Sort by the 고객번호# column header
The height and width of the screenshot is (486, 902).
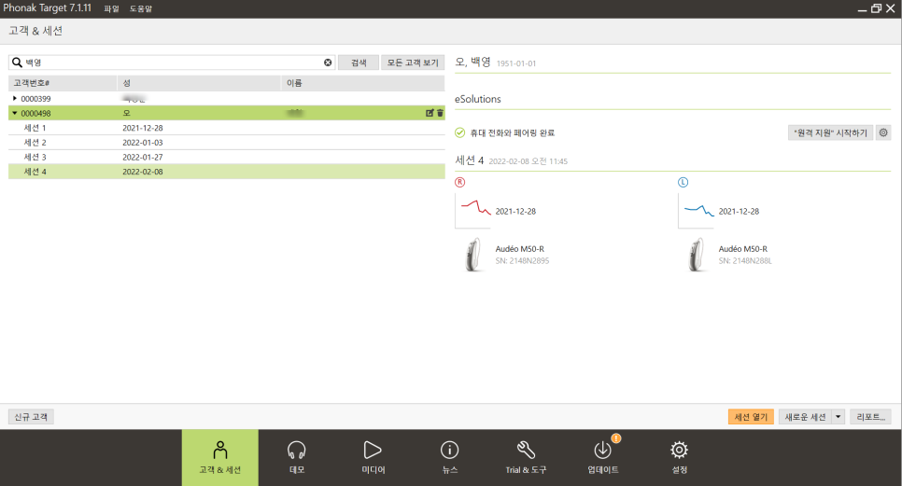[x=63, y=83]
